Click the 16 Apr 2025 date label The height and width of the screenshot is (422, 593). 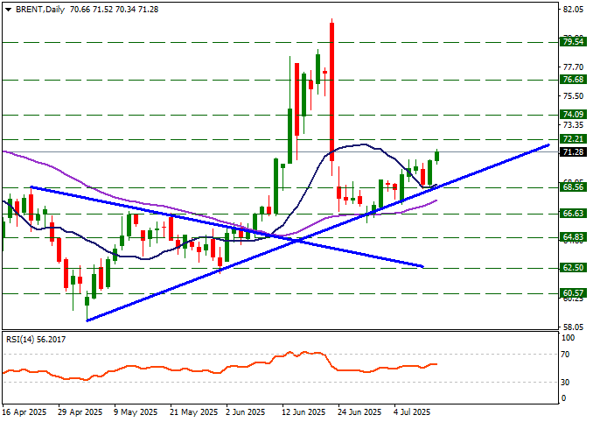click(x=24, y=412)
